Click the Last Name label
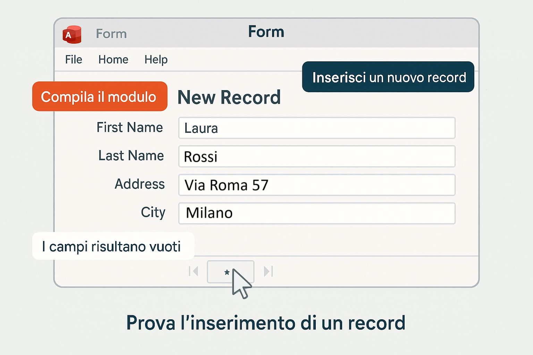533x355 pixels. [131, 156]
